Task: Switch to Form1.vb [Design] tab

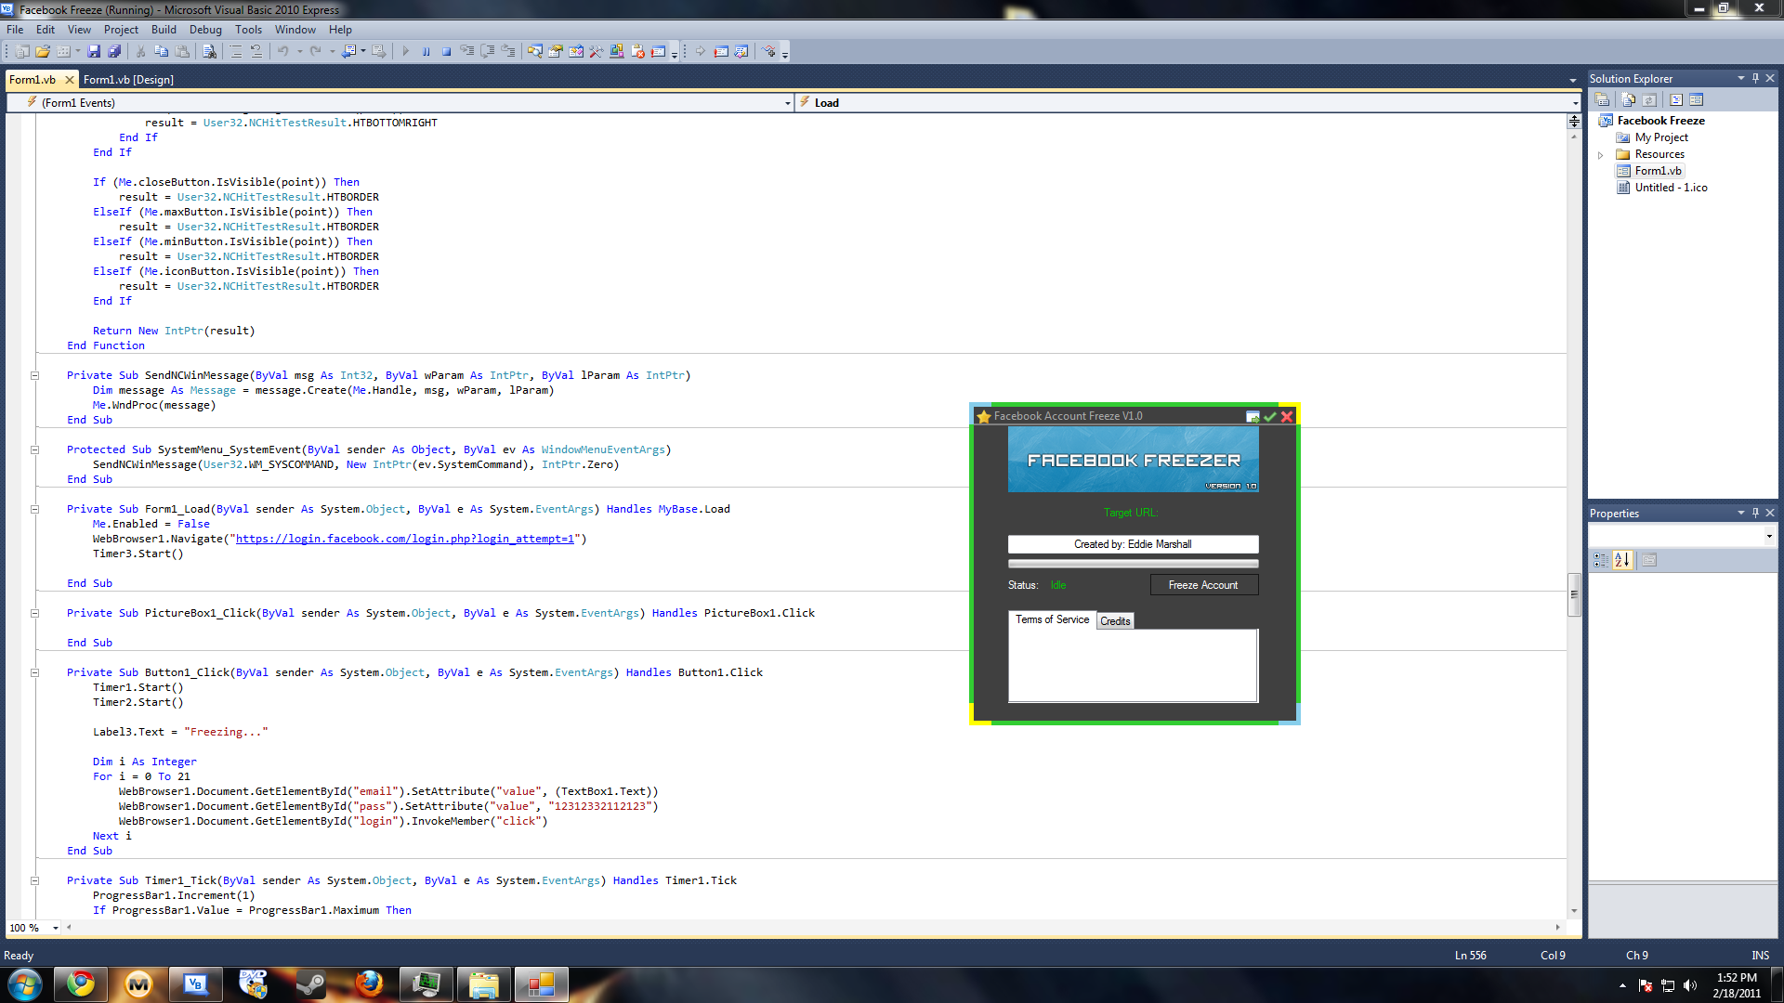Action: (128, 80)
